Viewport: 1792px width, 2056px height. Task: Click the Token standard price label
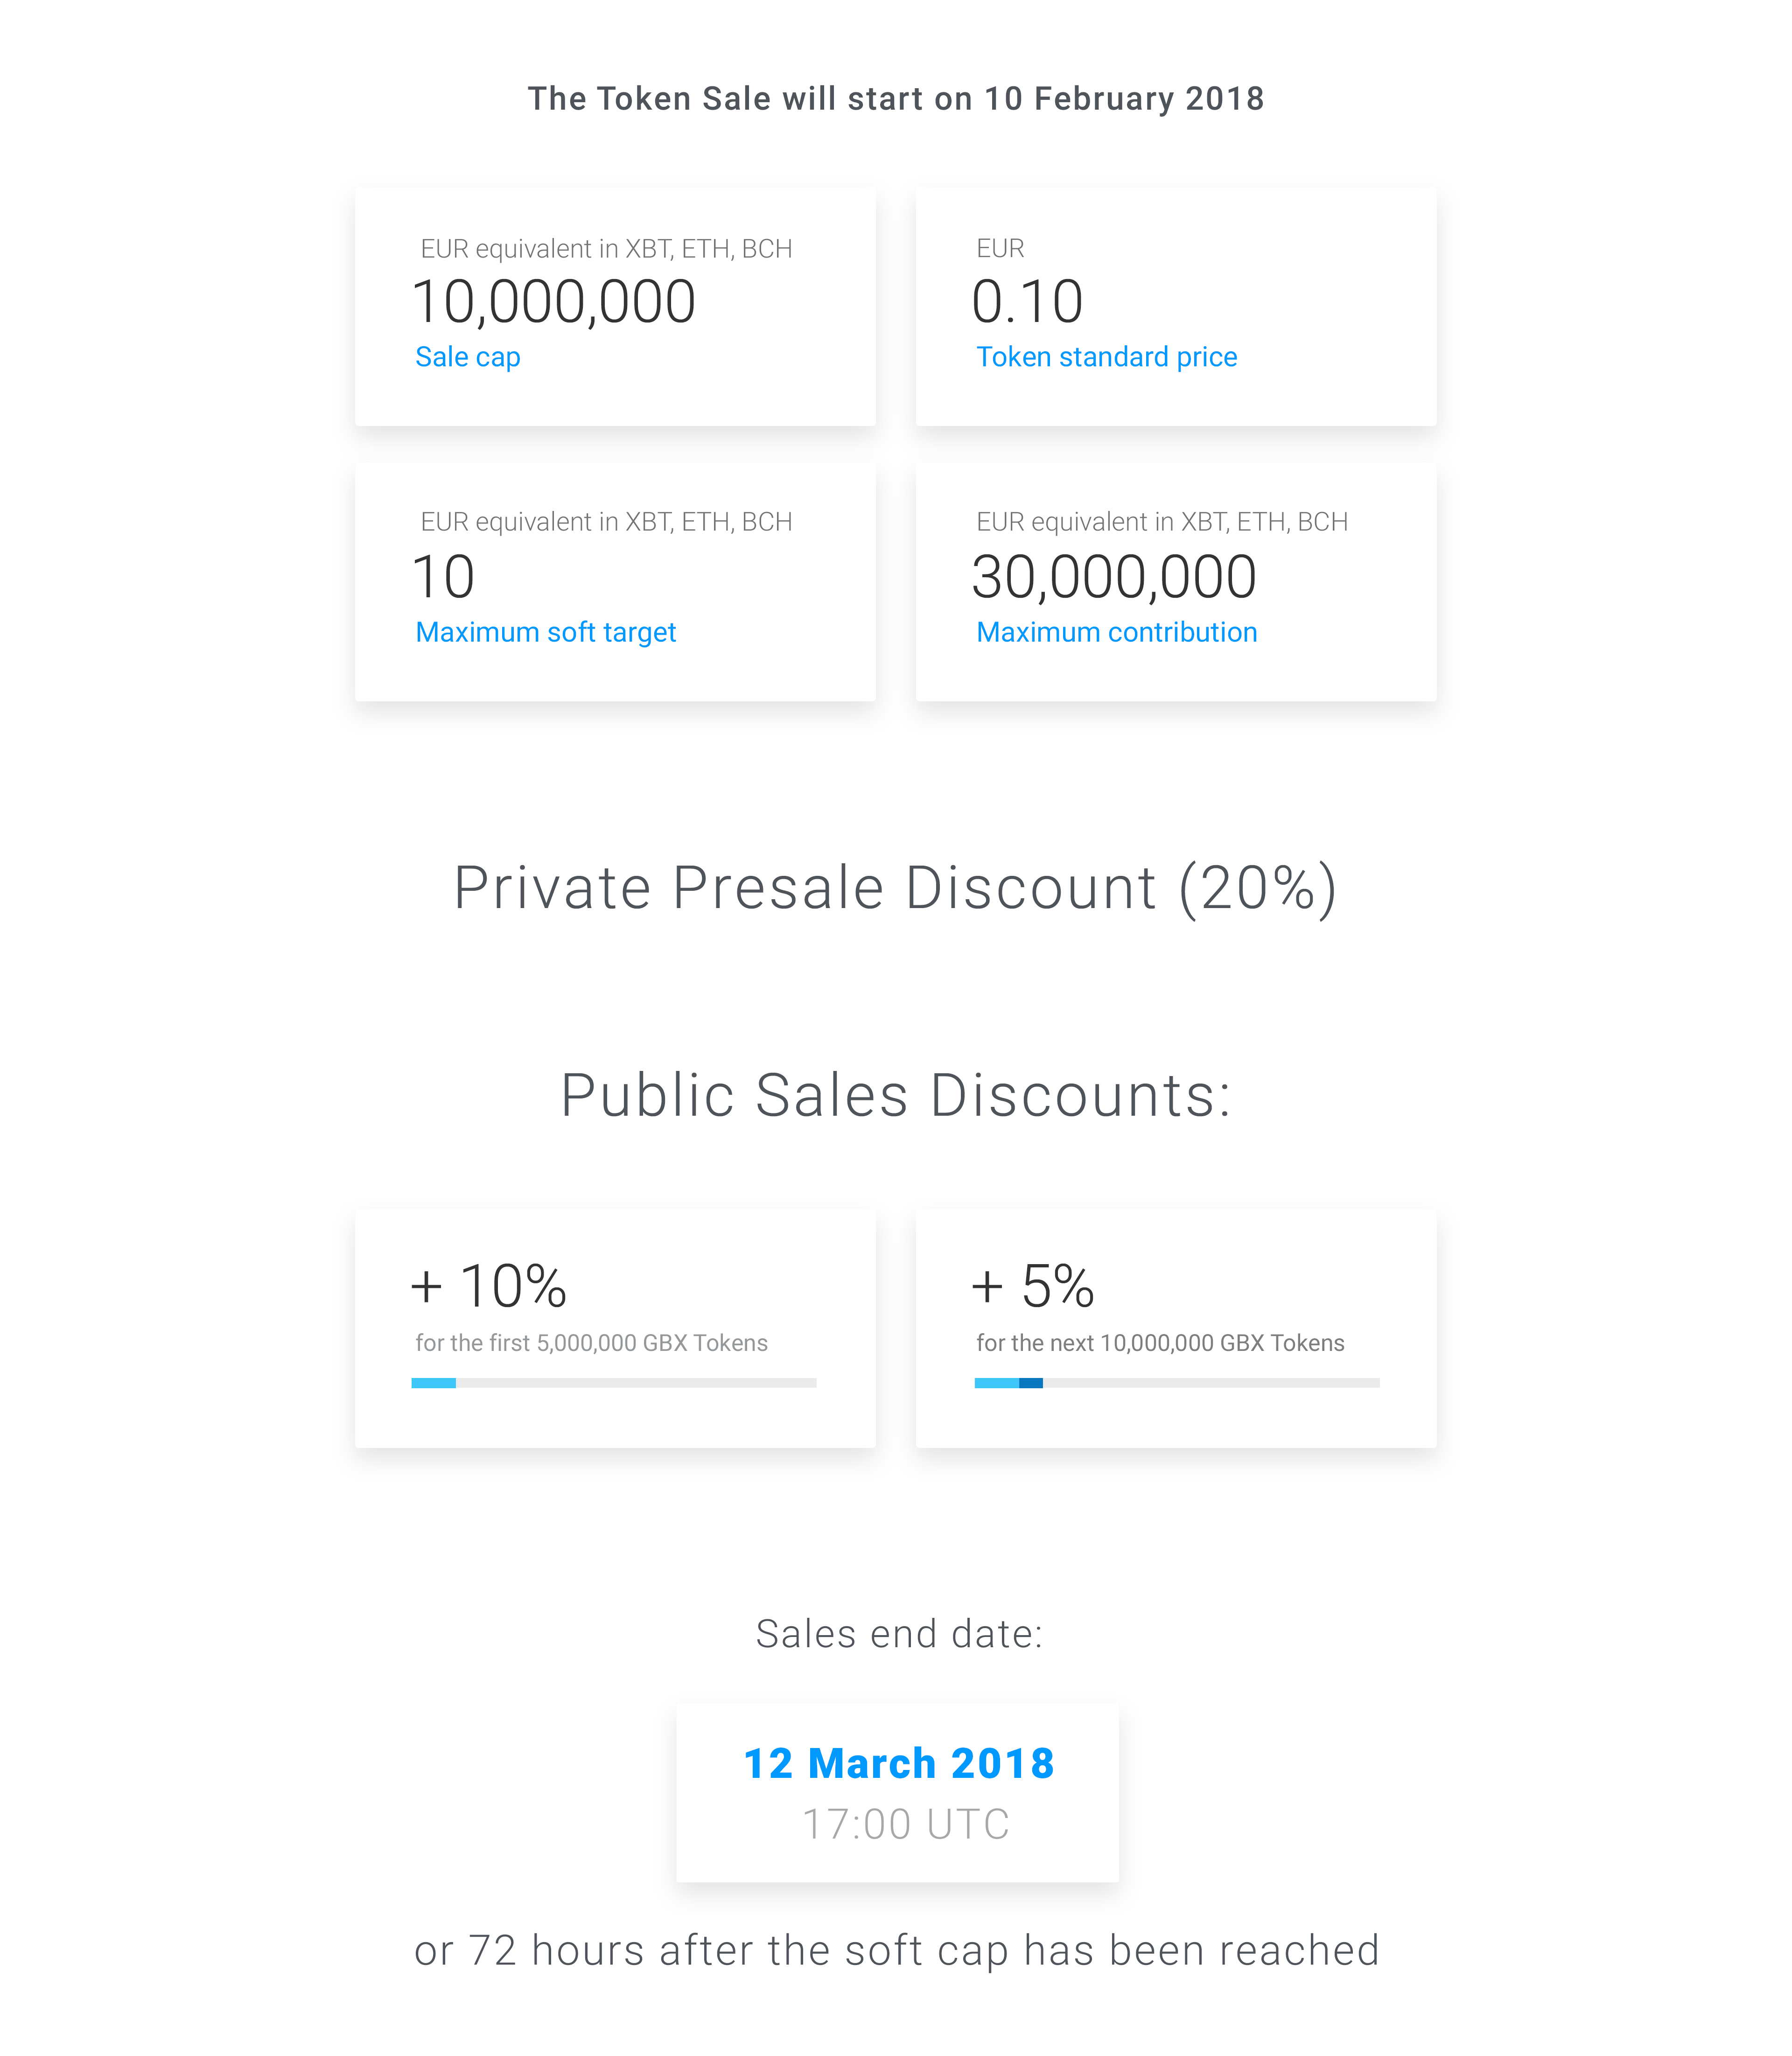pyautogui.click(x=1106, y=357)
